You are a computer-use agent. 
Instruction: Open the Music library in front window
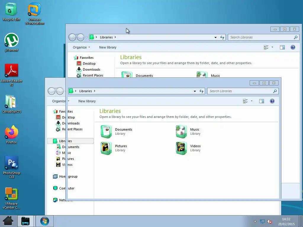pos(188,132)
